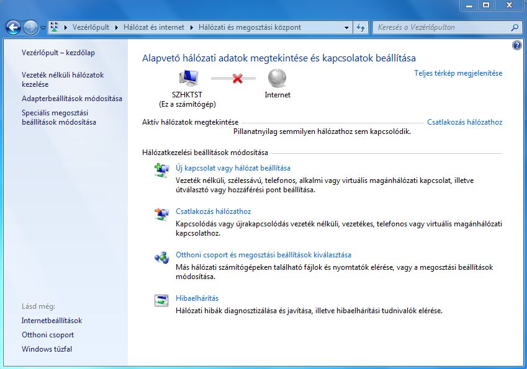Click the Hibaelhárítás troubleshooting icon
The image size is (527, 369).
point(161,301)
